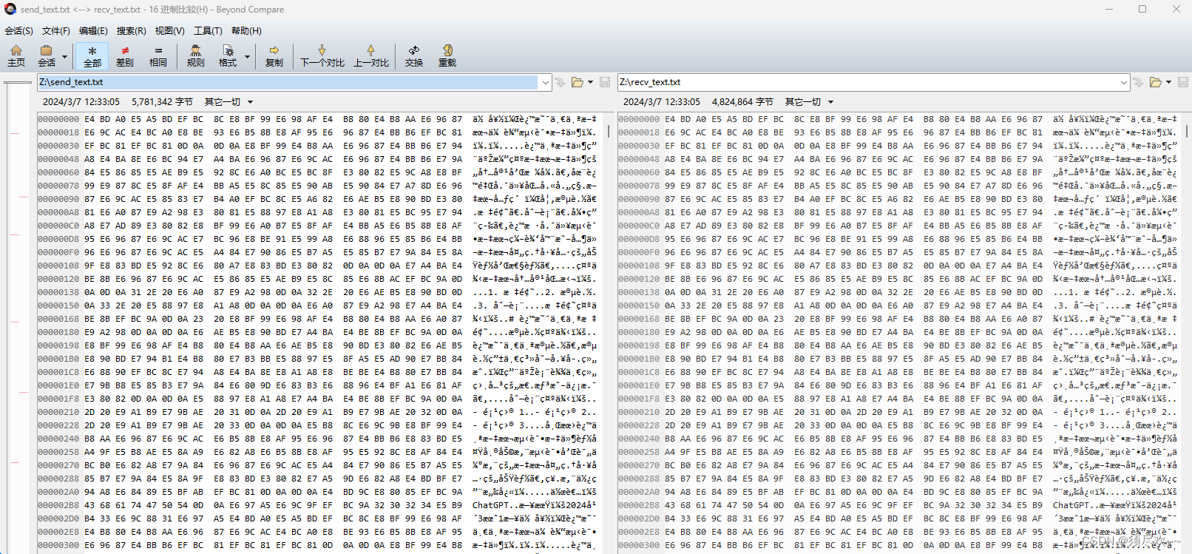Expand the 会话 sessions dropdown arrow
1192x554 pixels.
(x=65, y=56)
